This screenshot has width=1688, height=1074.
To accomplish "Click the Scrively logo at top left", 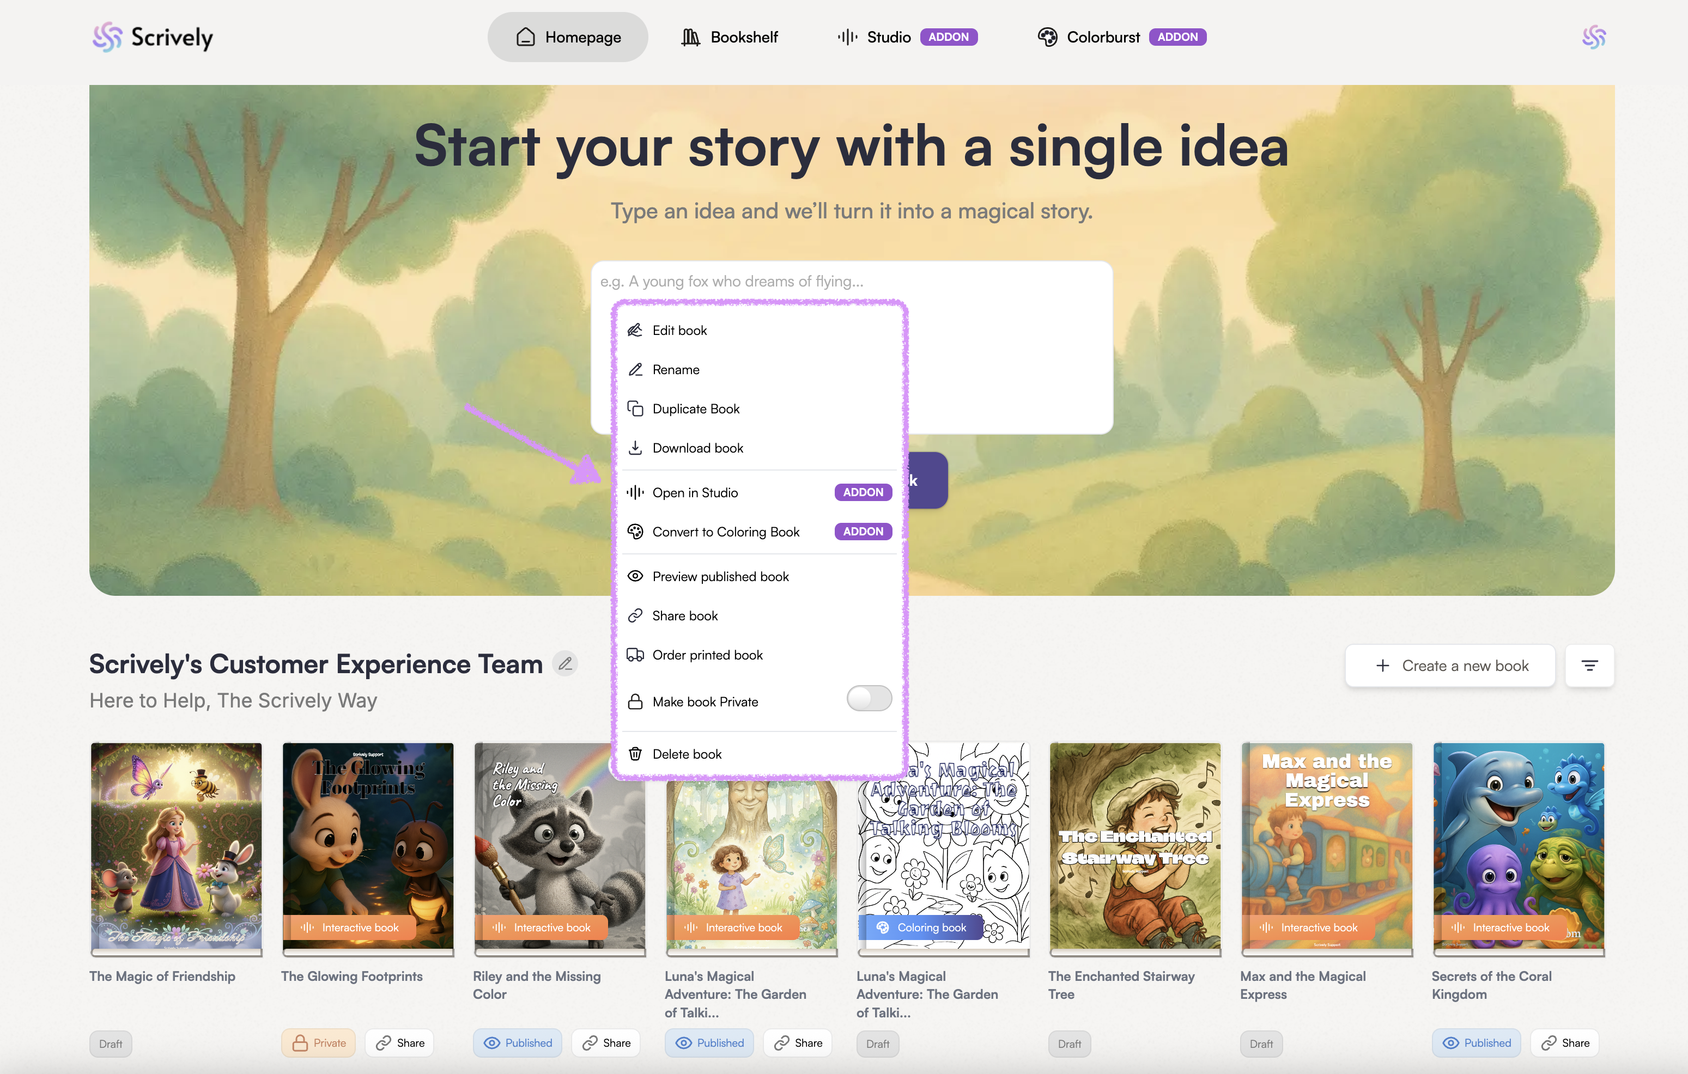I will [153, 37].
